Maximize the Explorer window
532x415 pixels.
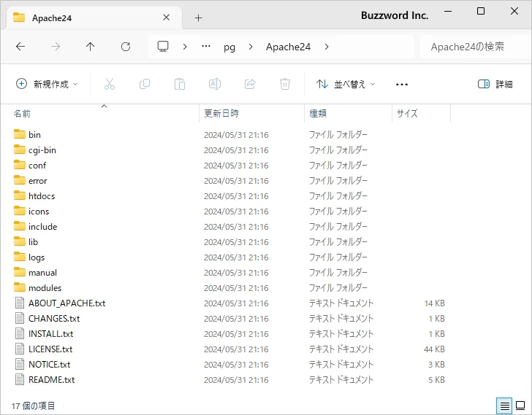[x=481, y=11]
